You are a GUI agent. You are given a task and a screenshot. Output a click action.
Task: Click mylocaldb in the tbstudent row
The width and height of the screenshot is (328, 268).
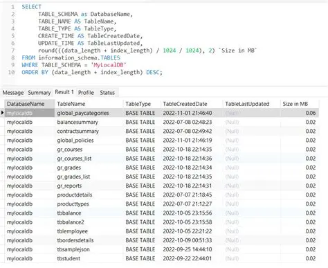19,258
